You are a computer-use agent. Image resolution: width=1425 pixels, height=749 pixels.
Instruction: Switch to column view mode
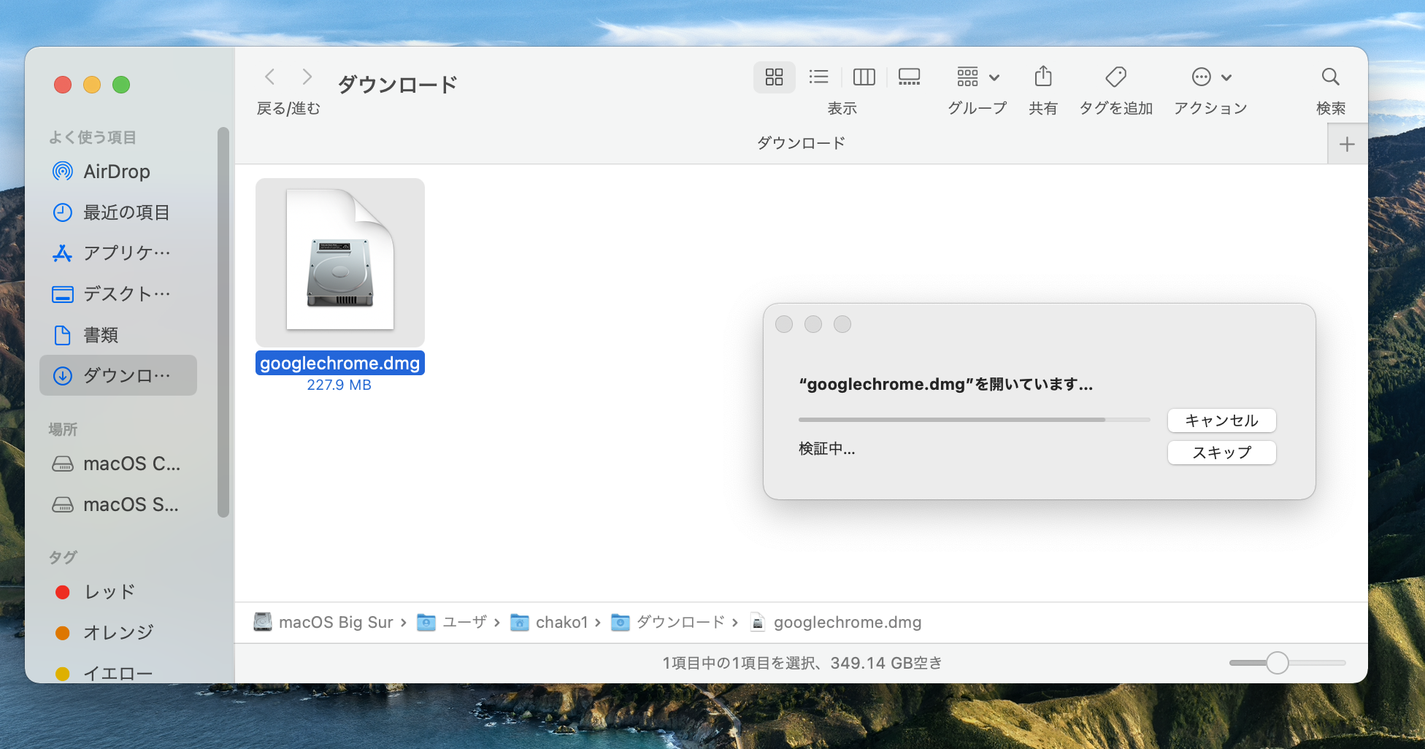[864, 77]
